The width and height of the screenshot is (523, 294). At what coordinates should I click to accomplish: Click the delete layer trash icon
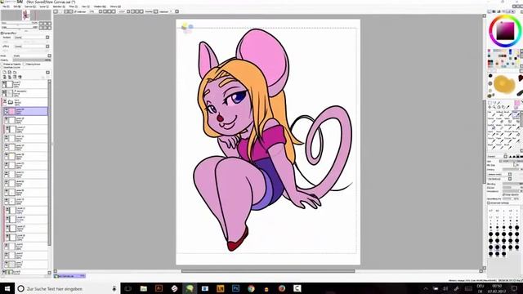[20, 77]
